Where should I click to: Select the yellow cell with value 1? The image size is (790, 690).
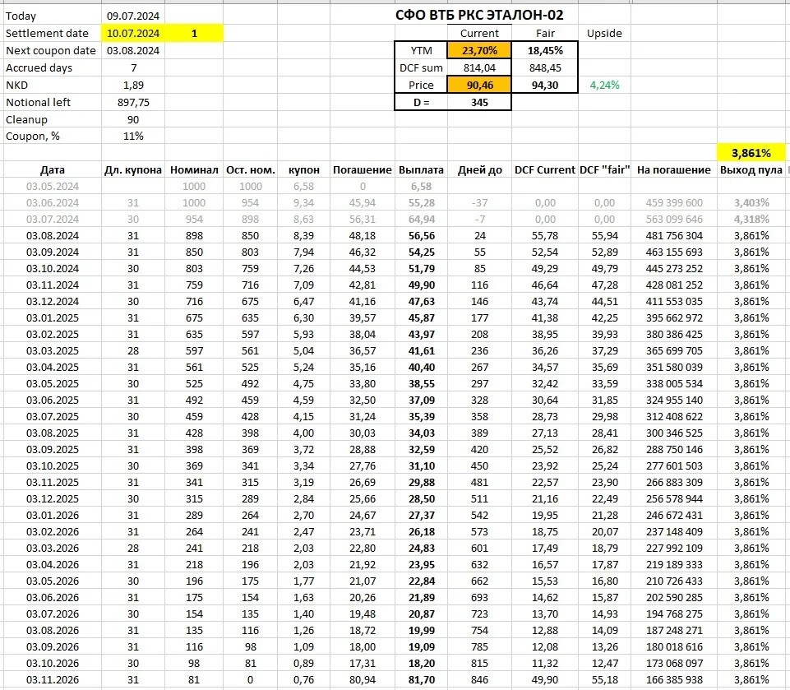point(194,33)
